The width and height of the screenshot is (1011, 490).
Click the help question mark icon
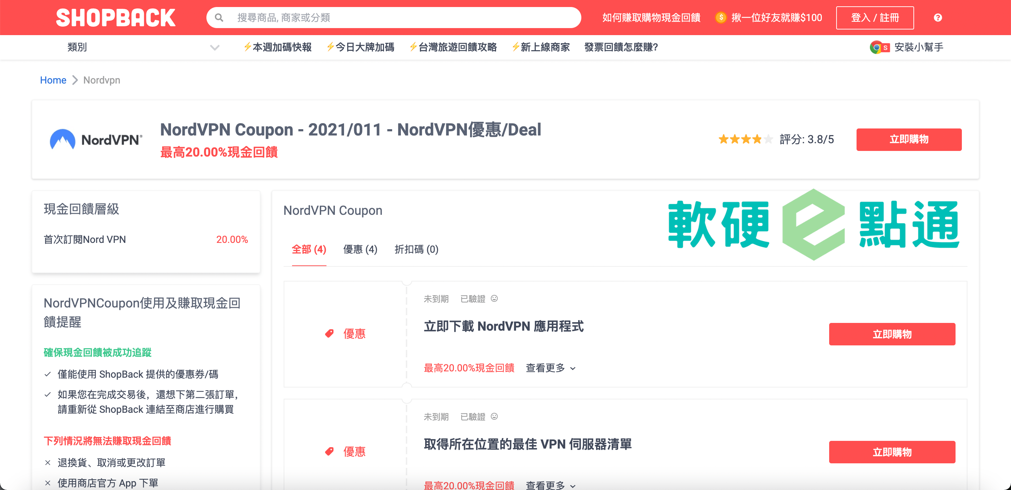(937, 18)
